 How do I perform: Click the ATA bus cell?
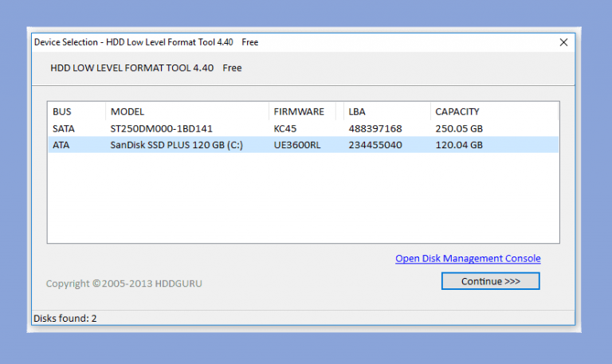[61, 145]
